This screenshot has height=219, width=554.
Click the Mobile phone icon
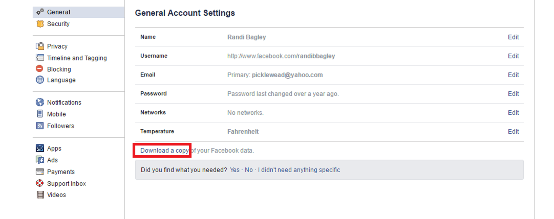click(x=40, y=114)
